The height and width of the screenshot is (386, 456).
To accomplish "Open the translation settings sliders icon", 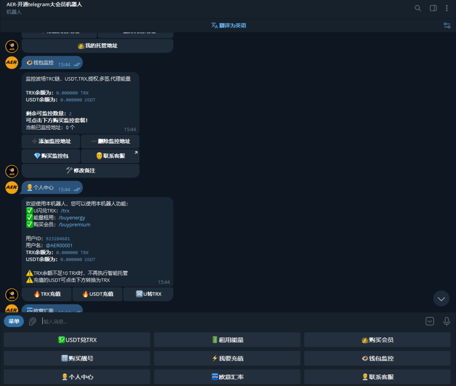I will (x=447, y=25).
